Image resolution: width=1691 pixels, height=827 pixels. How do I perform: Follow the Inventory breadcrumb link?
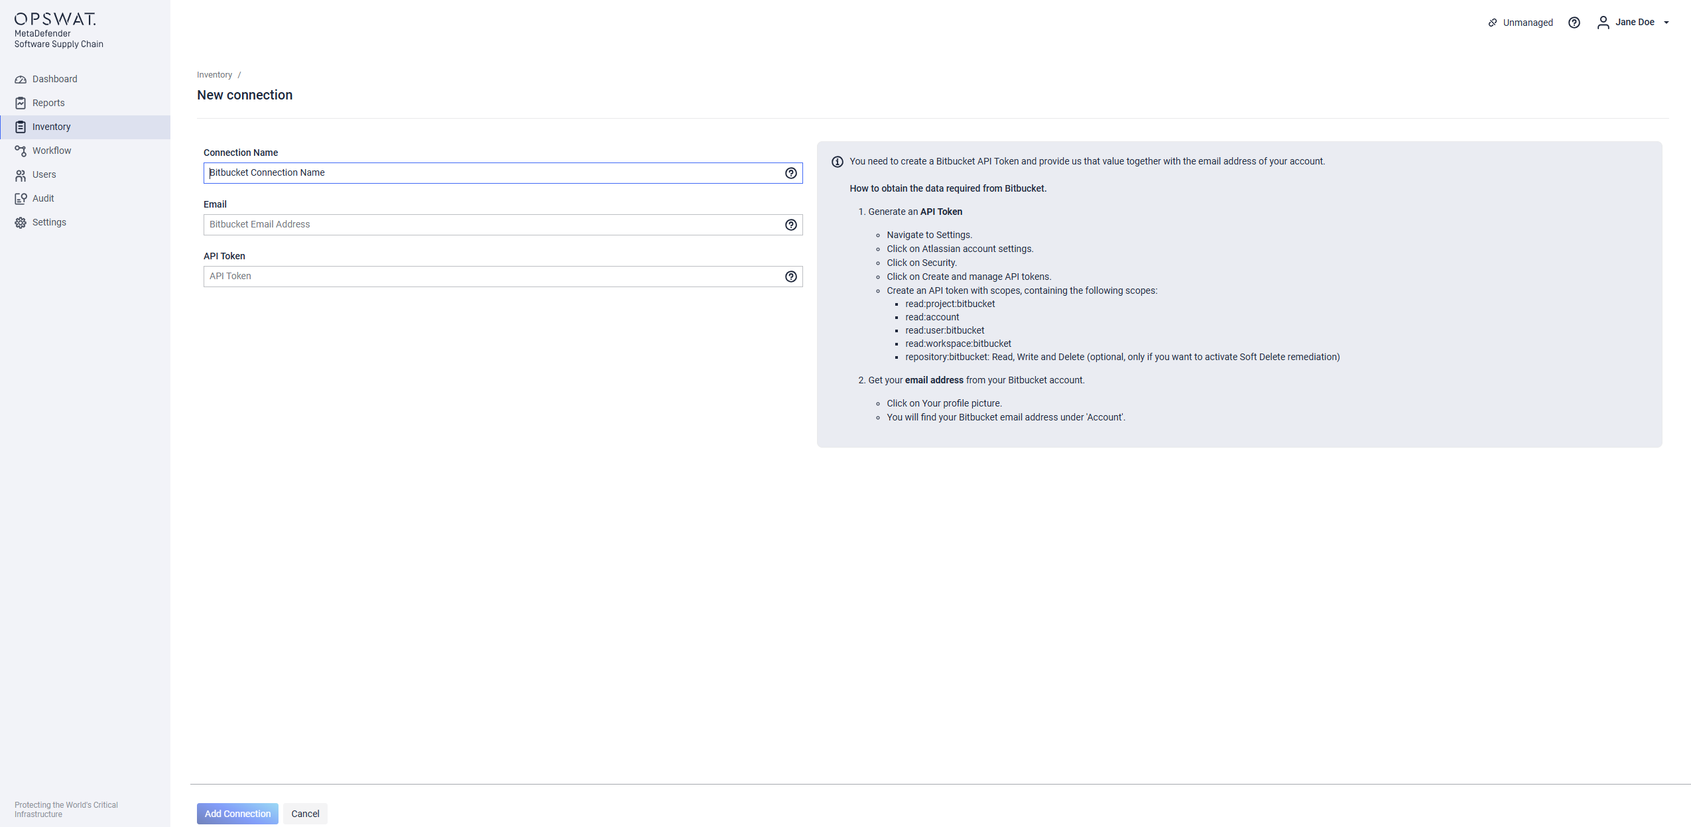[x=214, y=75]
